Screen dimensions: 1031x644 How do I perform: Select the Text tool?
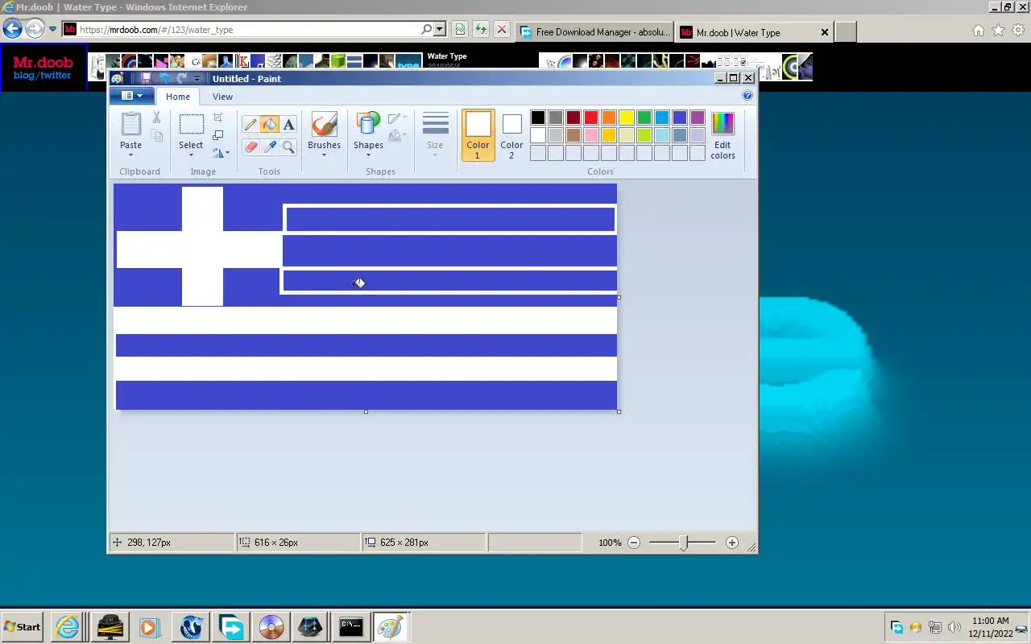tap(288, 125)
